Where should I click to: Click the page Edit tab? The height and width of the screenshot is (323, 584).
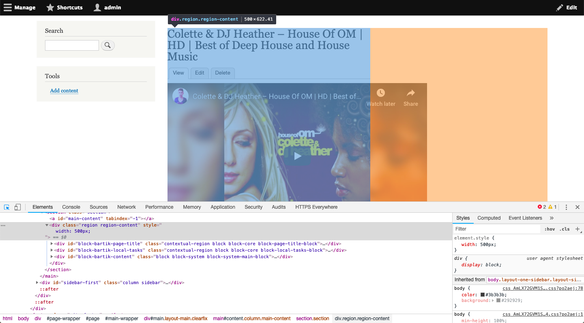coord(200,73)
